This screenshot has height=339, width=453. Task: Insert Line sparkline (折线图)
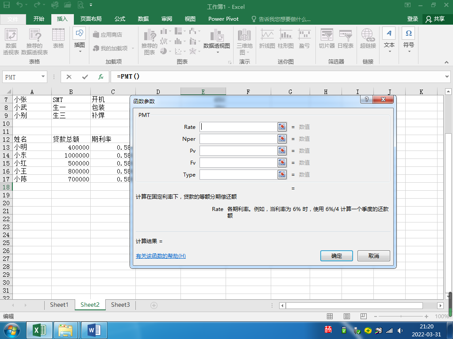coord(267,38)
